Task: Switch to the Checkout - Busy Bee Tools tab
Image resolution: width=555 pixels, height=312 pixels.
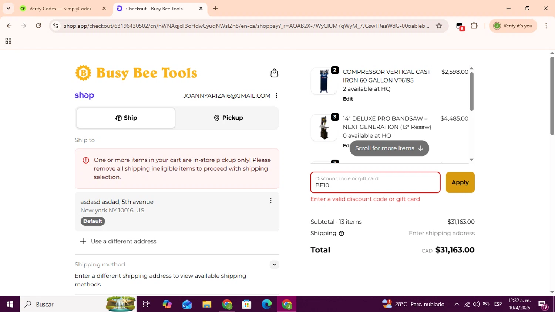Action: coord(160,8)
